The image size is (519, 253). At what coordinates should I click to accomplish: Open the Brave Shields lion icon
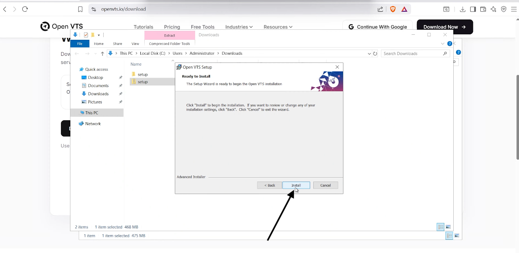point(393,9)
